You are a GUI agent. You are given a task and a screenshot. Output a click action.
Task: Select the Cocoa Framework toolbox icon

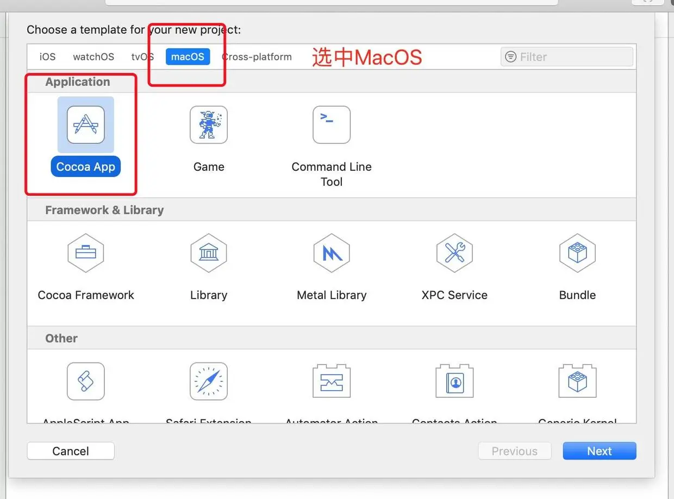click(86, 253)
